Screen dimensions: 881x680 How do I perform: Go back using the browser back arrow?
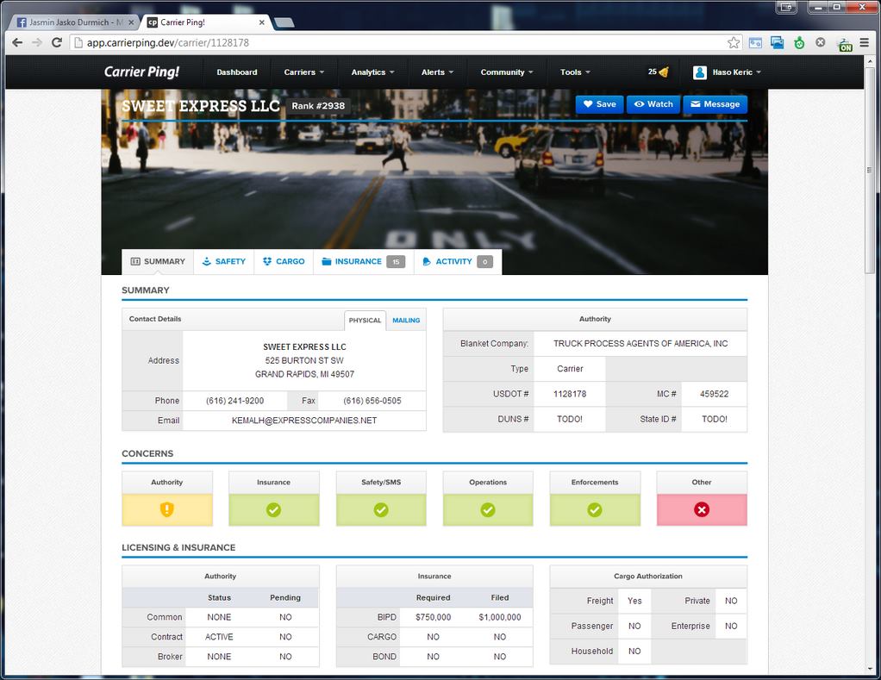(x=17, y=43)
